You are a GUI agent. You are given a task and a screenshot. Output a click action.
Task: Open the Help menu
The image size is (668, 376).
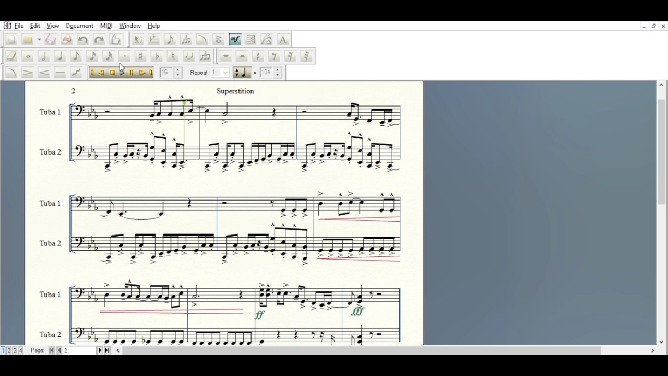[153, 26]
